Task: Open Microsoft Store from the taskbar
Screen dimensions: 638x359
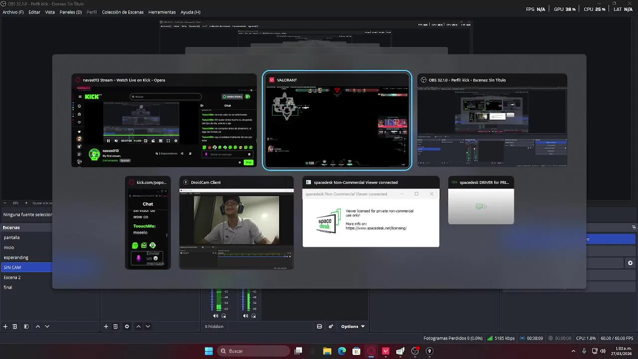Action: [x=356, y=351]
